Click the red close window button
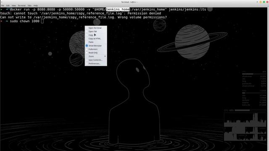Screen dimensions: 269x151 (267, 2)
